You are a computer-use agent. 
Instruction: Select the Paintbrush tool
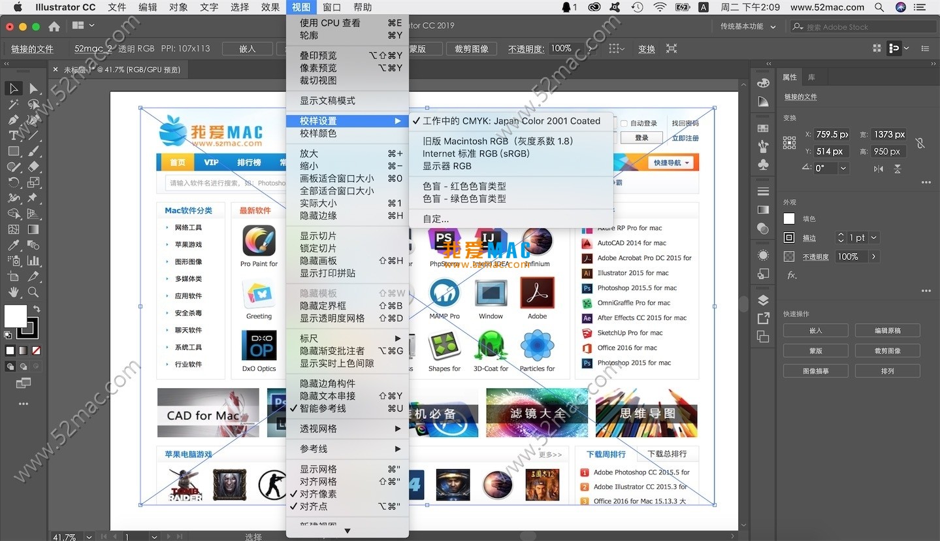tap(33, 151)
